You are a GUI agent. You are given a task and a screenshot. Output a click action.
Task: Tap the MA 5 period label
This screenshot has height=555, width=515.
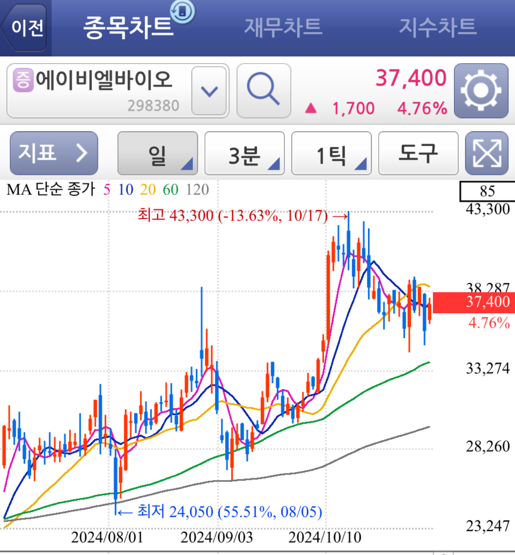(106, 189)
